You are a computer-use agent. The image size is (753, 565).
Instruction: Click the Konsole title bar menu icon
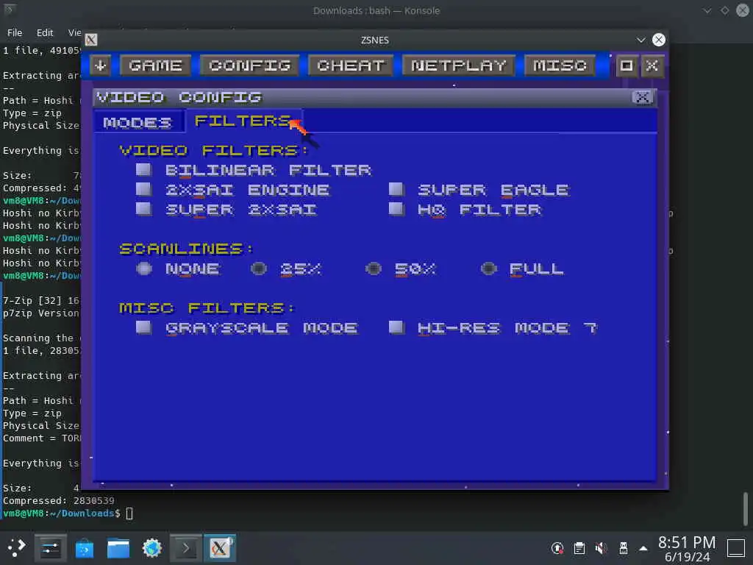(9, 10)
